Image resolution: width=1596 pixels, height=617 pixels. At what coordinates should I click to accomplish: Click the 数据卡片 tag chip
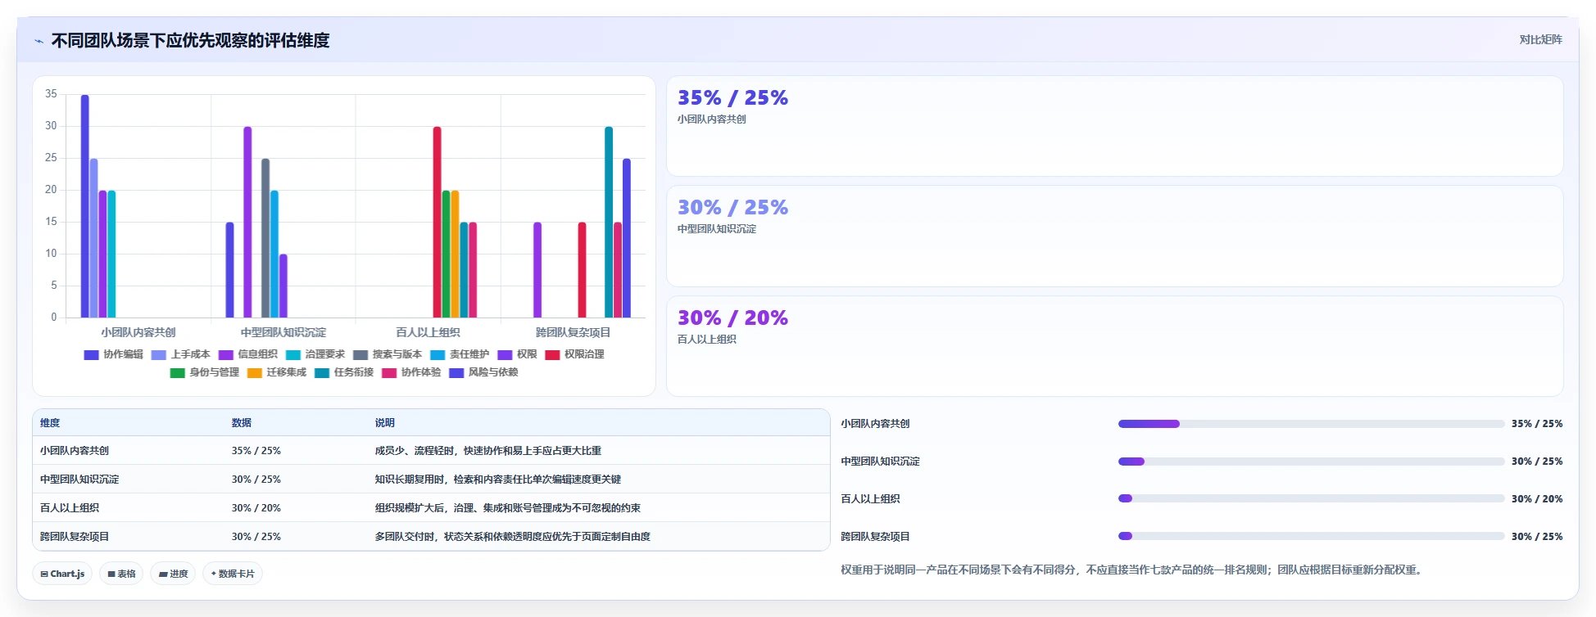coord(233,574)
